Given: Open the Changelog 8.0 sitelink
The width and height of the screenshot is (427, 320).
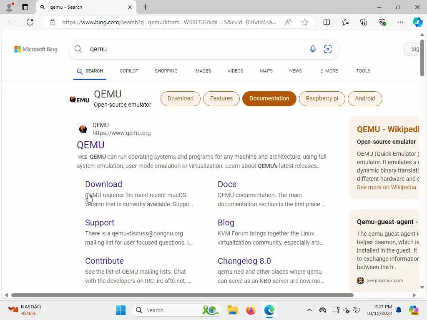Looking at the screenshot, I should click(x=244, y=261).
